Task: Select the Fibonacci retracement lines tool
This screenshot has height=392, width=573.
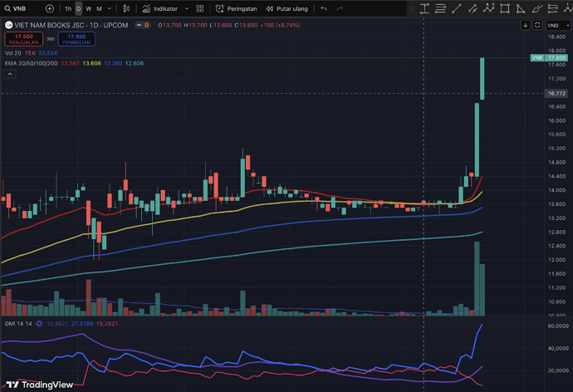Action: coord(440,8)
